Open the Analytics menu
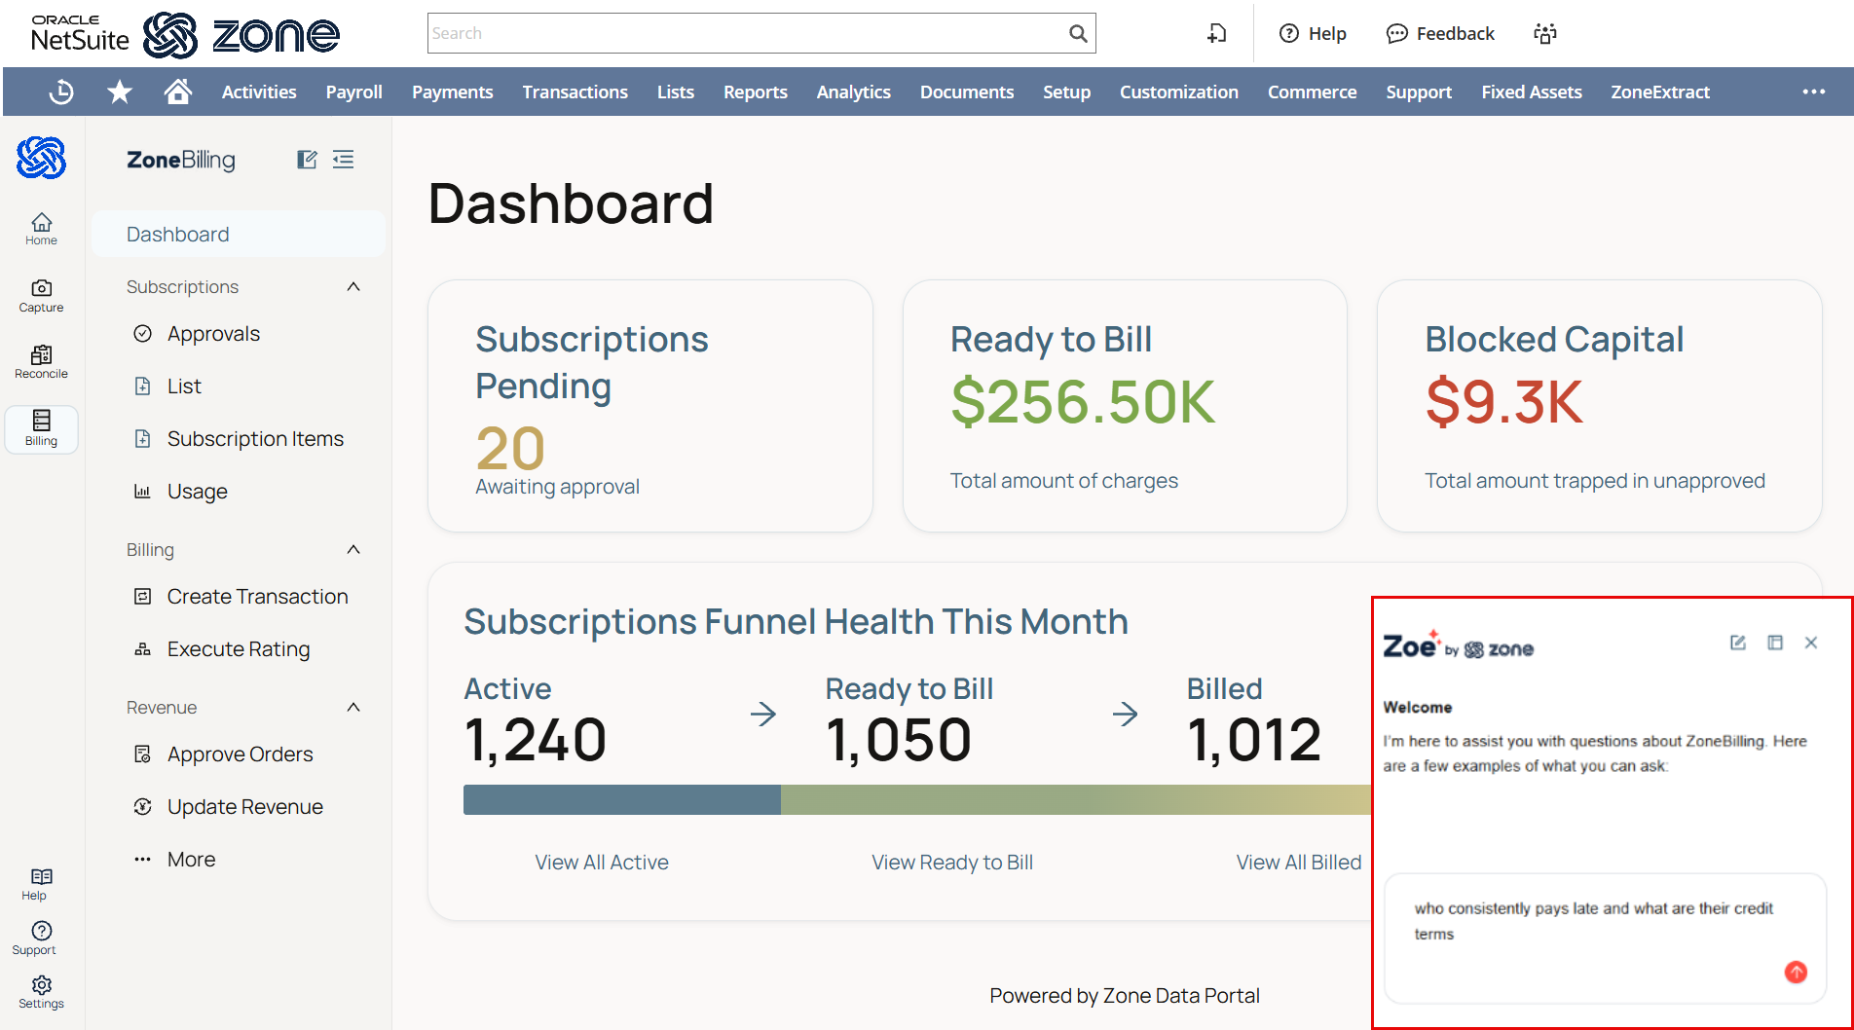 pos(853,92)
